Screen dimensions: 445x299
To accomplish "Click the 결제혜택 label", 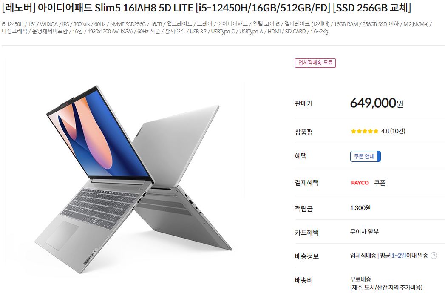I will pyautogui.click(x=307, y=183).
